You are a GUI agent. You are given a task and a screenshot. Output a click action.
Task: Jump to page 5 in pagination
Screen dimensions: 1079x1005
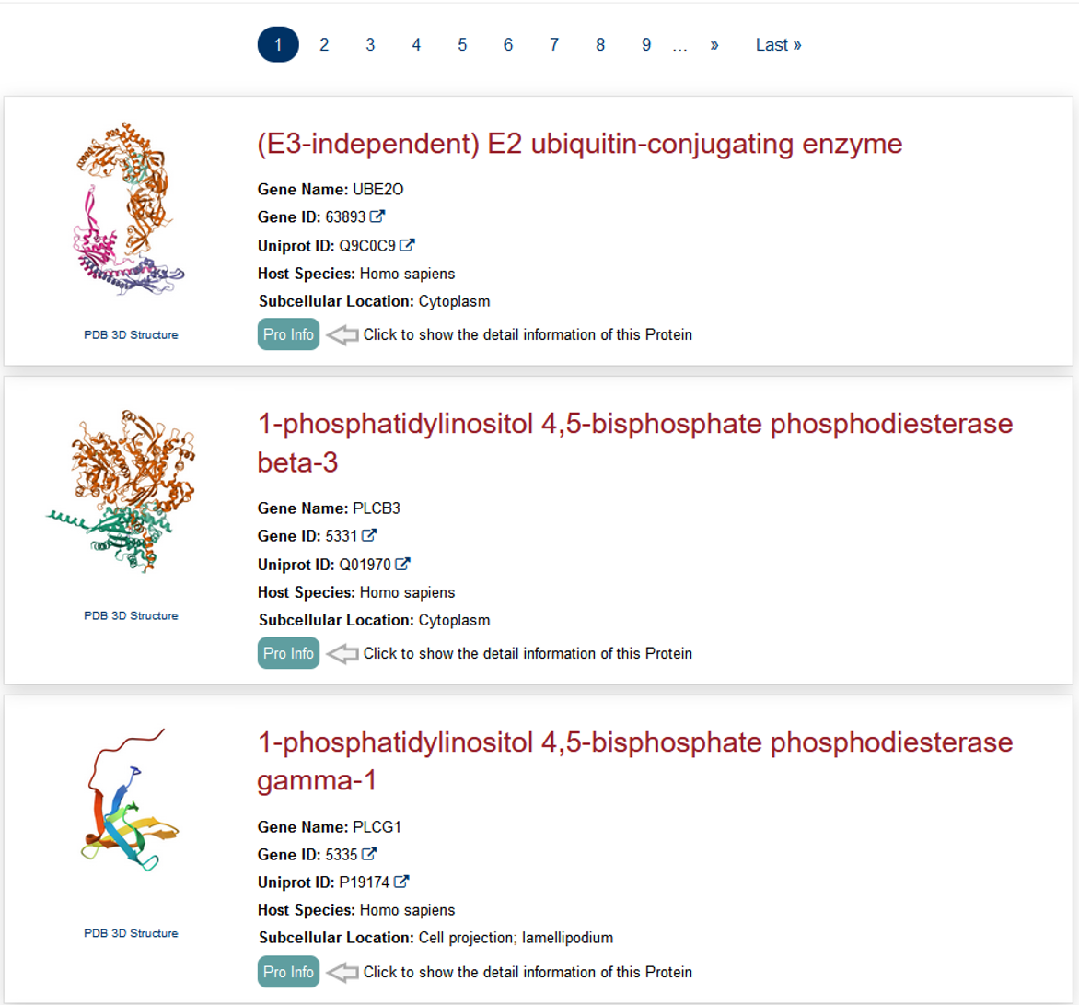coord(462,44)
